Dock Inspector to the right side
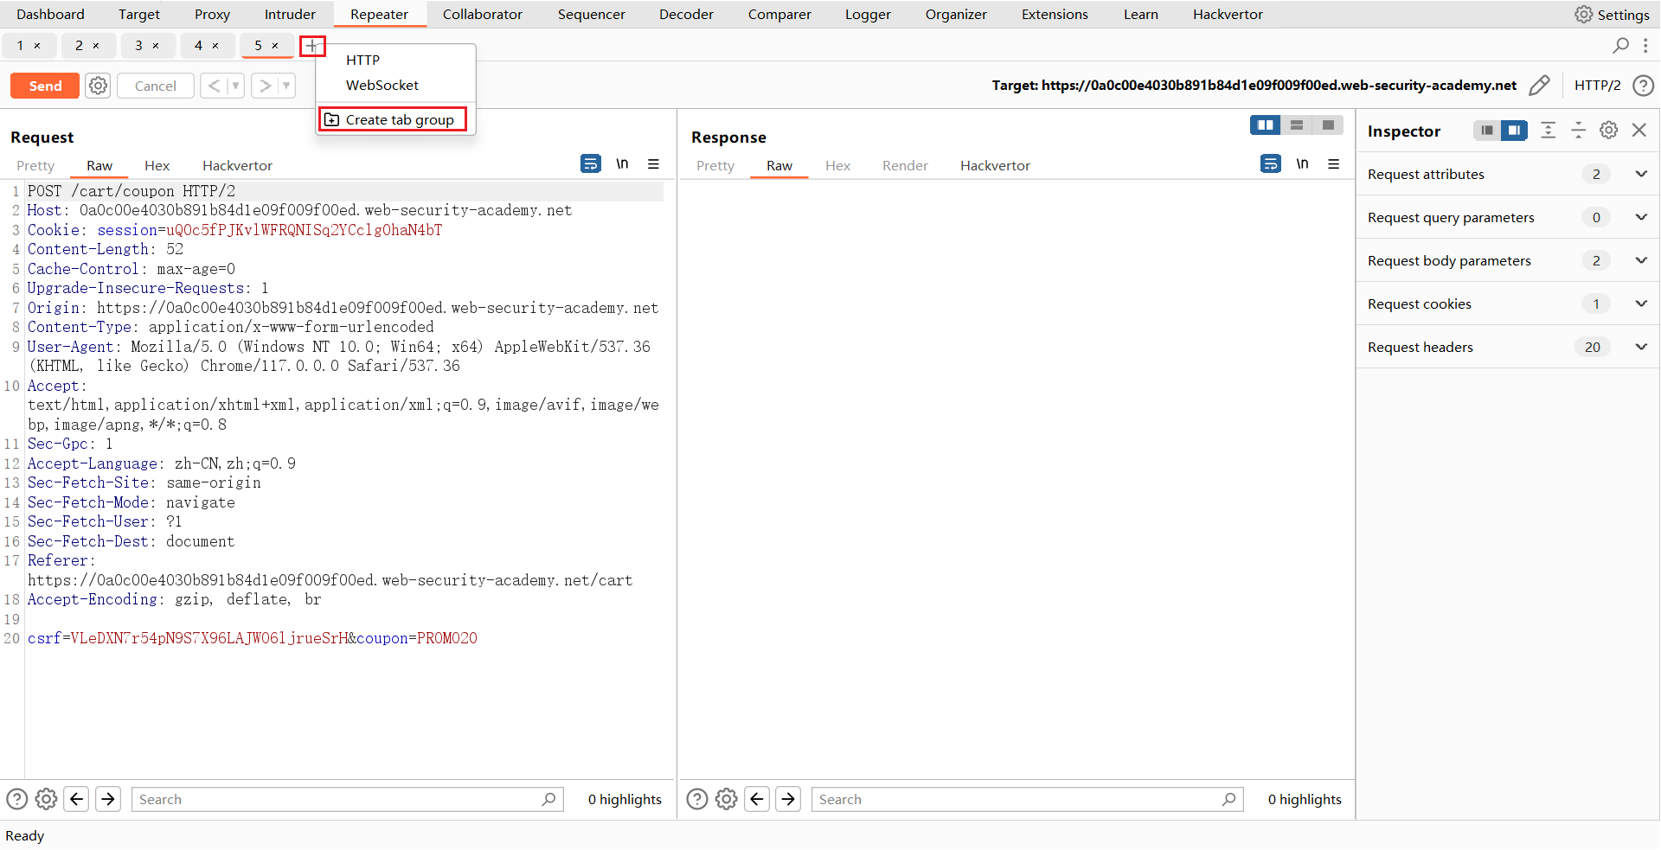 click(1514, 131)
